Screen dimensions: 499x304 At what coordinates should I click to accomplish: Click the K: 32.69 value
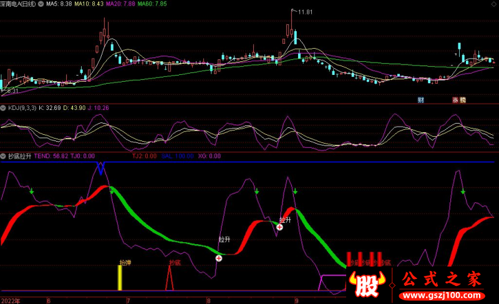(50, 108)
